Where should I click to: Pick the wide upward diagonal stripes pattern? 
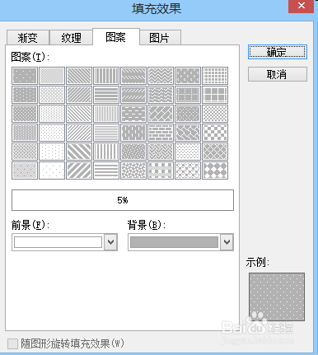coord(79,170)
